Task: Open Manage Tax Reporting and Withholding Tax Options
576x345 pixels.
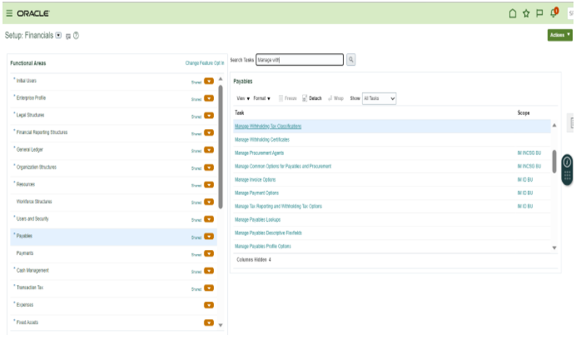Action: pos(278,207)
